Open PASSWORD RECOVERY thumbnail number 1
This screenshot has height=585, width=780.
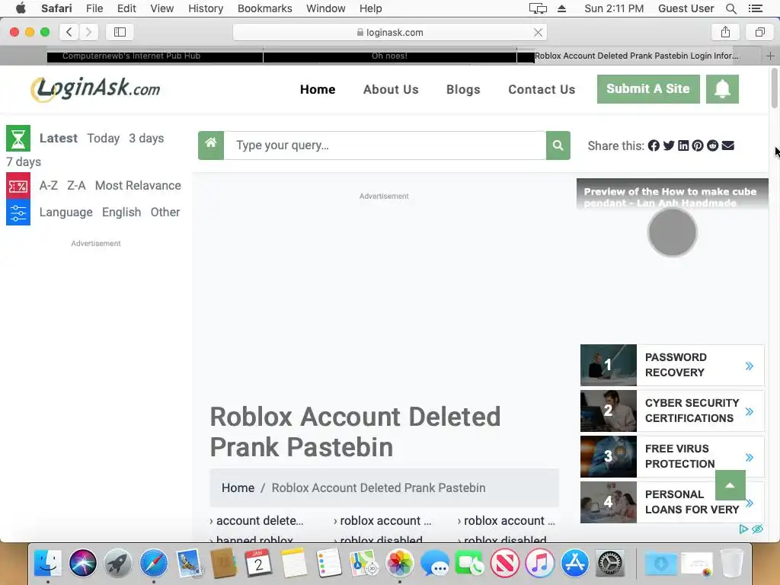(608, 365)
